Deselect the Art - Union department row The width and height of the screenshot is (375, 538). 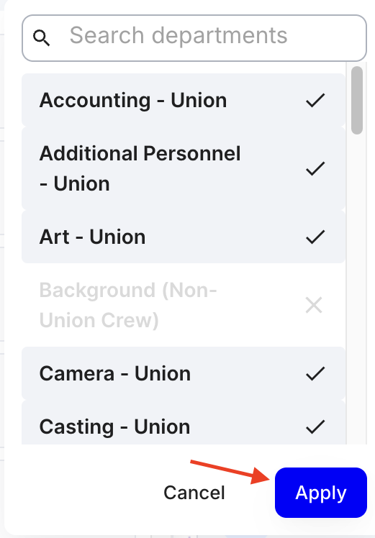tap(184, 237)
